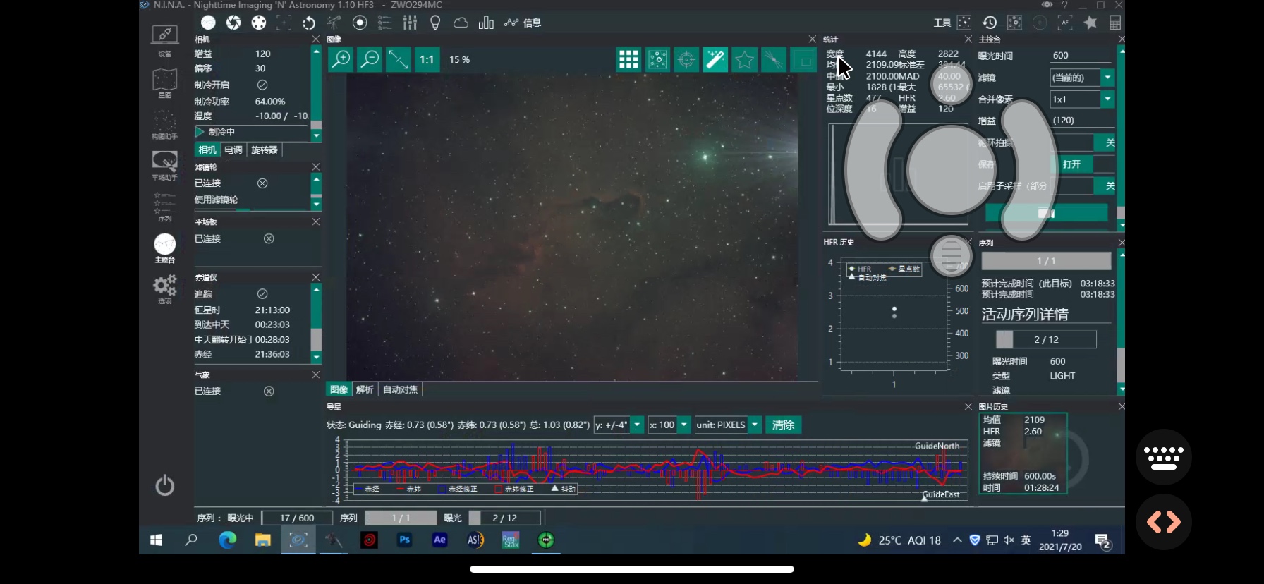
Task: Open Photoshop from the taskbar
Action: [404, 540]
